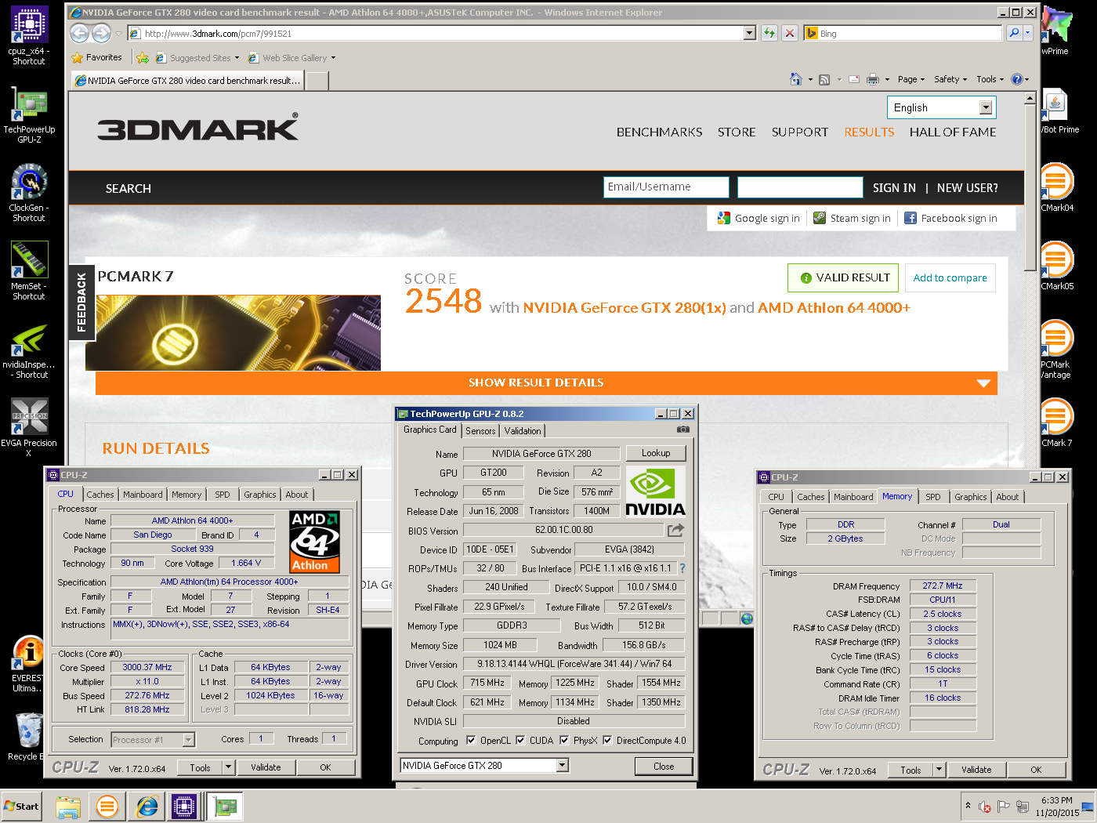Open Windows Explorer from the taskbar
Screen dimensions: 1097x823
pos(68,806)
